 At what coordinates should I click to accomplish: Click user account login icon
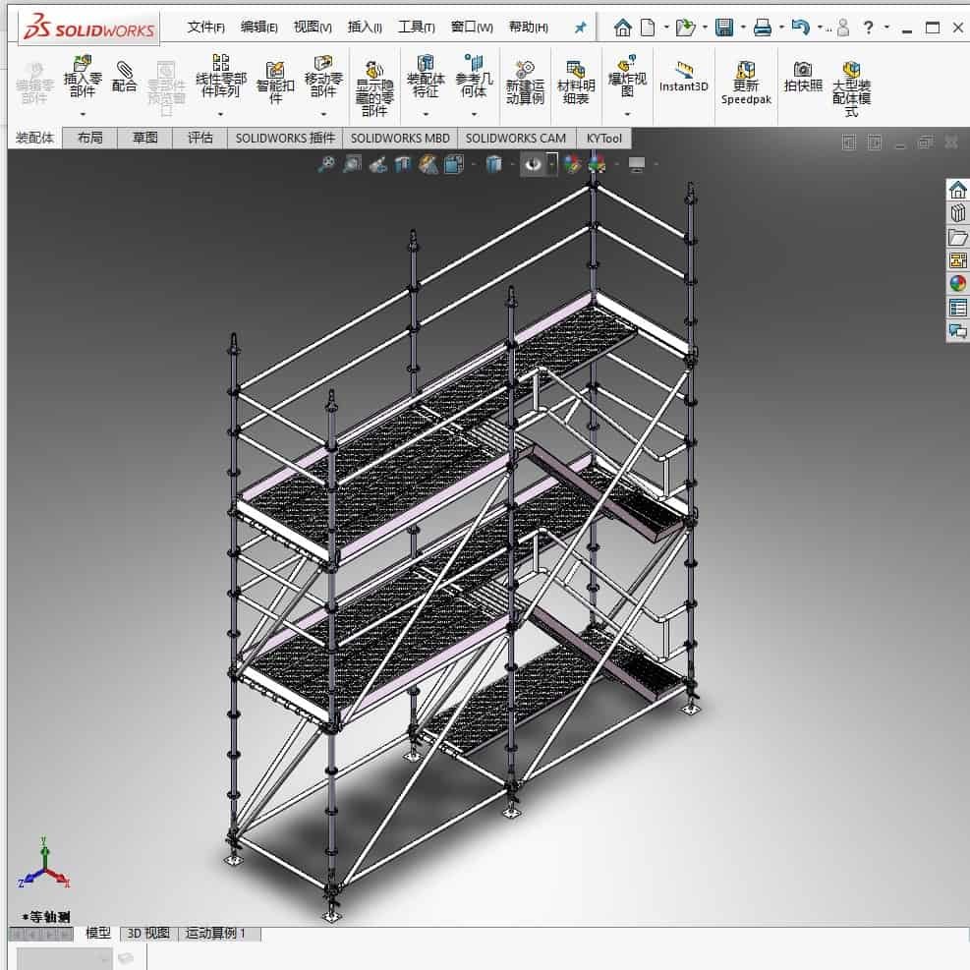842,28
